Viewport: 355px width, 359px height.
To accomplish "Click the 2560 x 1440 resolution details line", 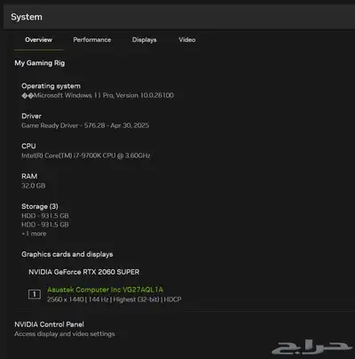I will 114,299.
